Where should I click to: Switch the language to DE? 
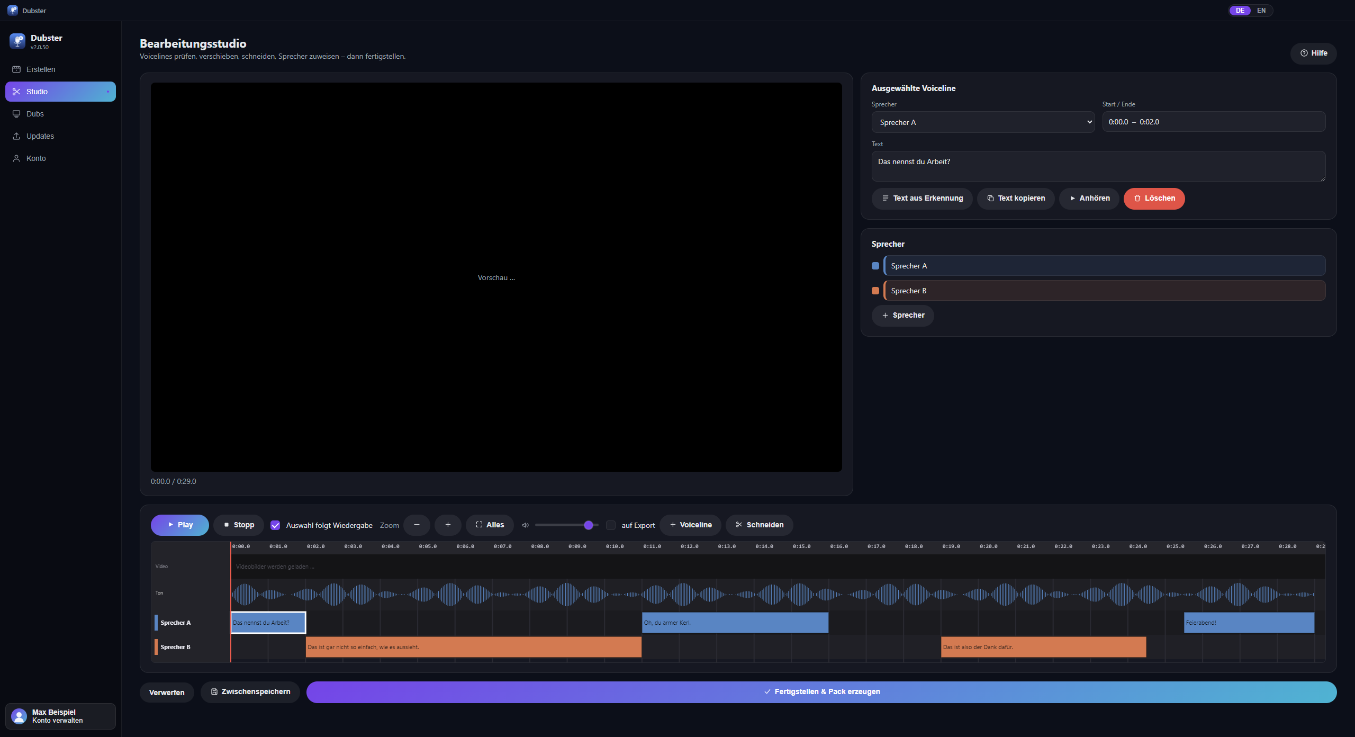click(x=1240, y=11)
